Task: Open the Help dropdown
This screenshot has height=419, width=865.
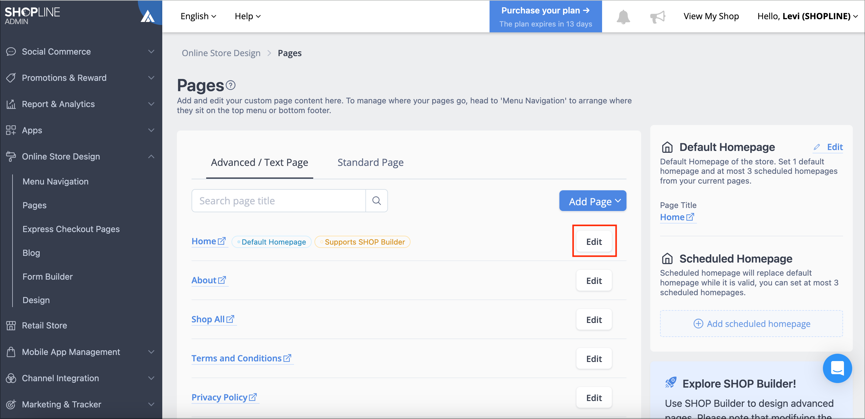Action: [x=248, y=16]
